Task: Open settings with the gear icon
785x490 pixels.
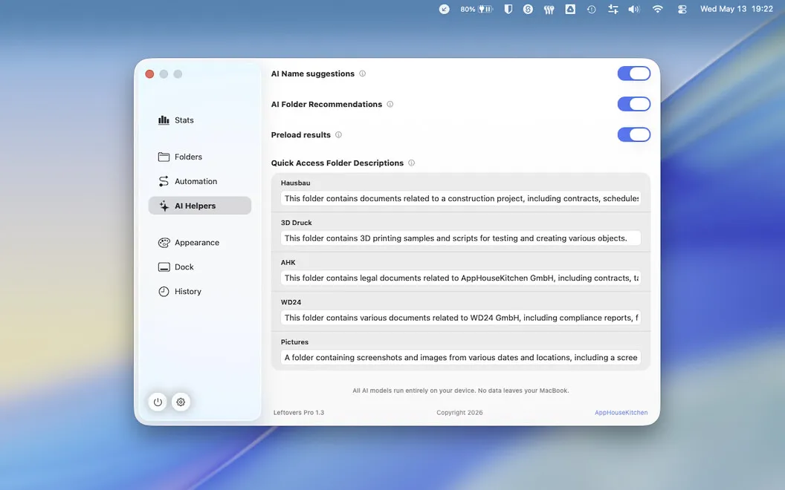Action: (x=181, y=402)
